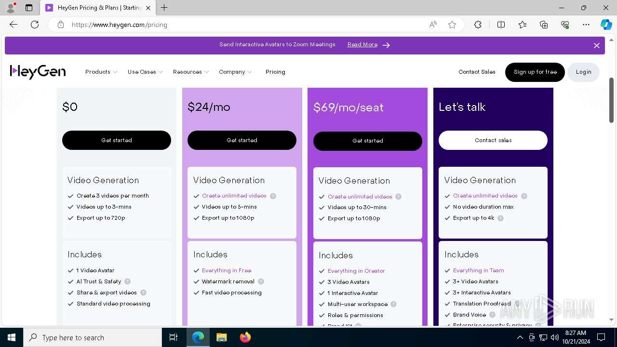The width and height of the screenshot is (617, 347).
Task: Open Browser essentials icon
Action: (x=565, y=25)
